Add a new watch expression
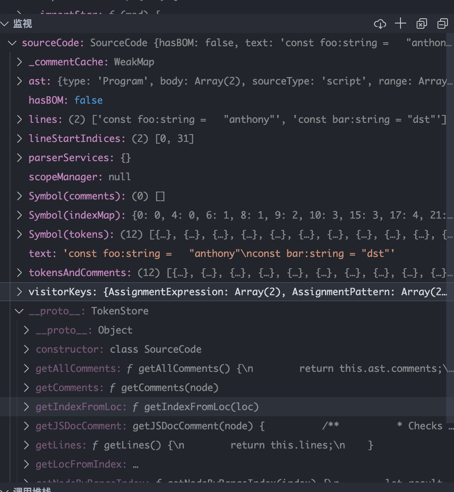 click(x=400, y=24)
